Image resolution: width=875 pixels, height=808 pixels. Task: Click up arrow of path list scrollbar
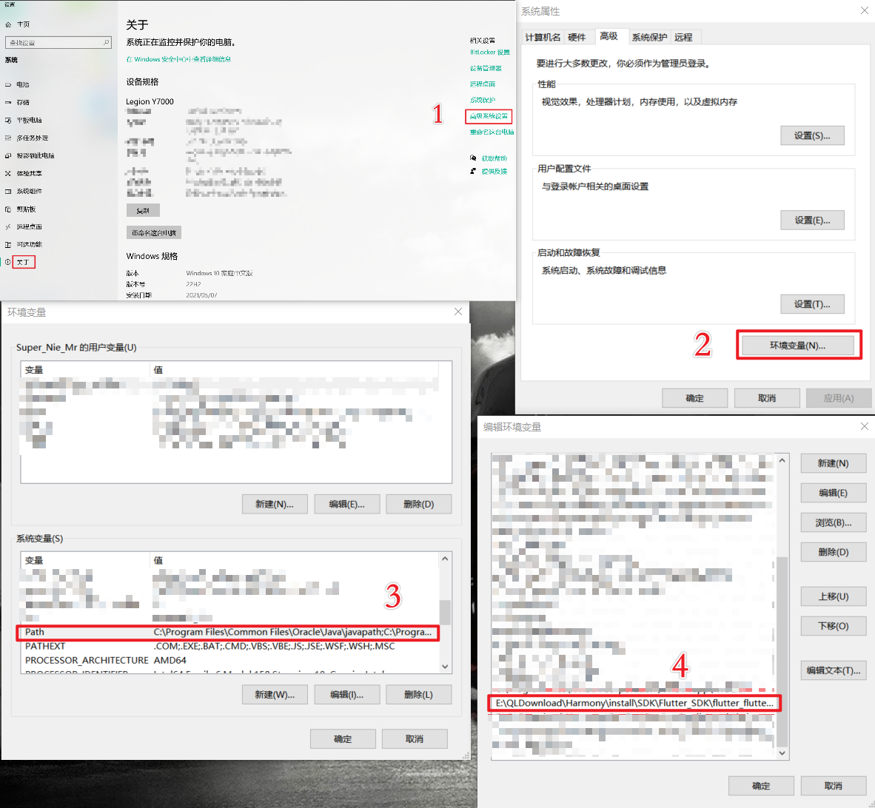click(x=782, y=460)
